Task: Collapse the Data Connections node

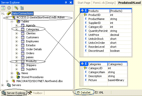Action: 2,14
